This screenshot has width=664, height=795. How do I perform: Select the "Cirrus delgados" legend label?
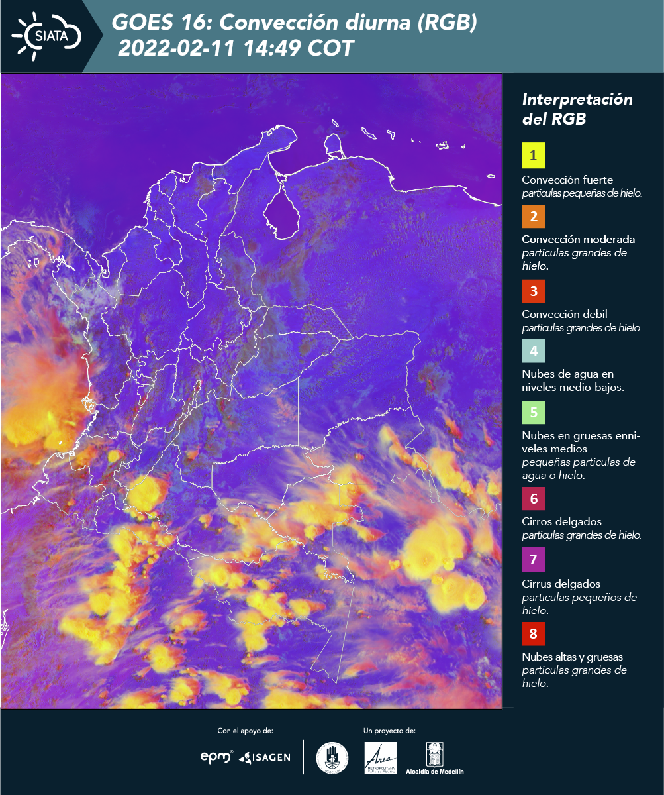pyautogui.click(x=561, y=584)
